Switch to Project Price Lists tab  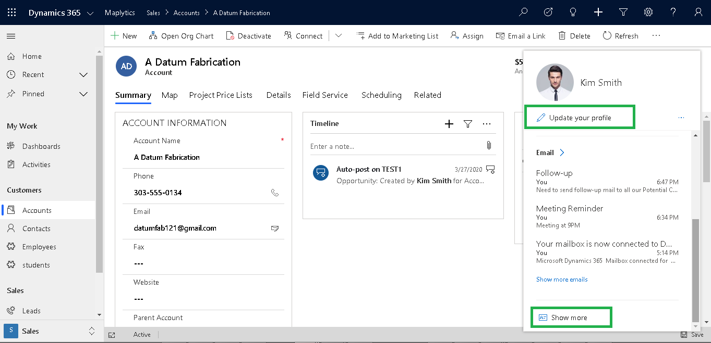[221, 95]
